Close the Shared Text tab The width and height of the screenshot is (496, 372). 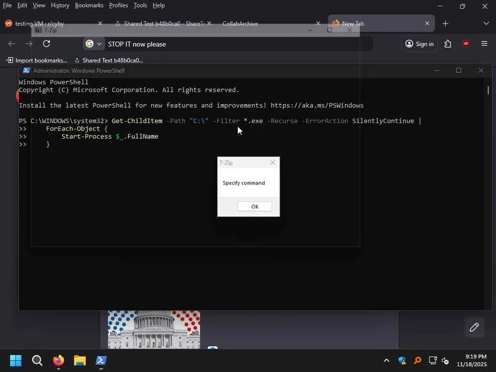point(209,23)
